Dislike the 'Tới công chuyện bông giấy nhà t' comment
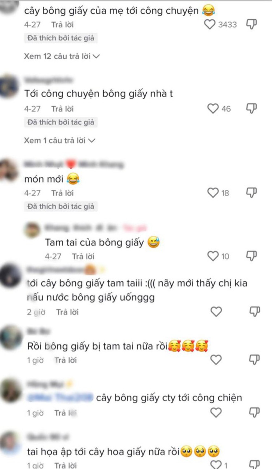Screen dimensions: 272x469 [251, 108]
